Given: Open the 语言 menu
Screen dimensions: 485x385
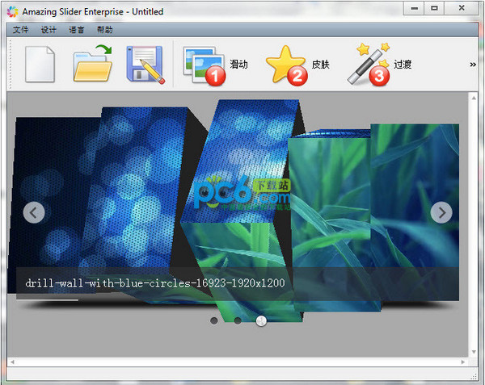Looking at the screenshot, I should [77, 30].
